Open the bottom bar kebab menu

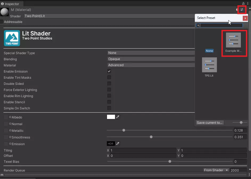(x=249, y=174)
